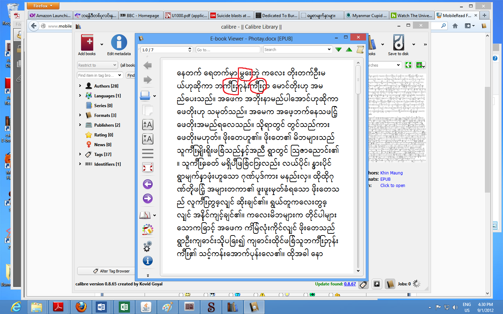
Task: Switch to the Amazon Launch tab
Action: (x=50, y=15)
